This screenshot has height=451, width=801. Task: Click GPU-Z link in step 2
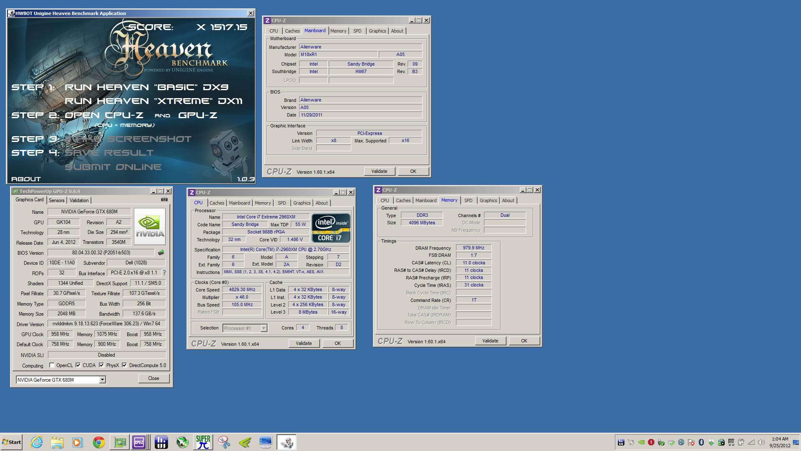(x=198, y=115)
